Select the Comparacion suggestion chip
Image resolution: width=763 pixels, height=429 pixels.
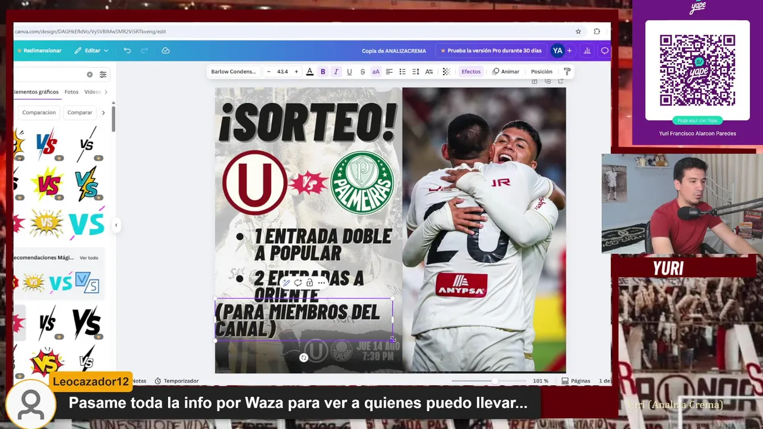(39, 113)
